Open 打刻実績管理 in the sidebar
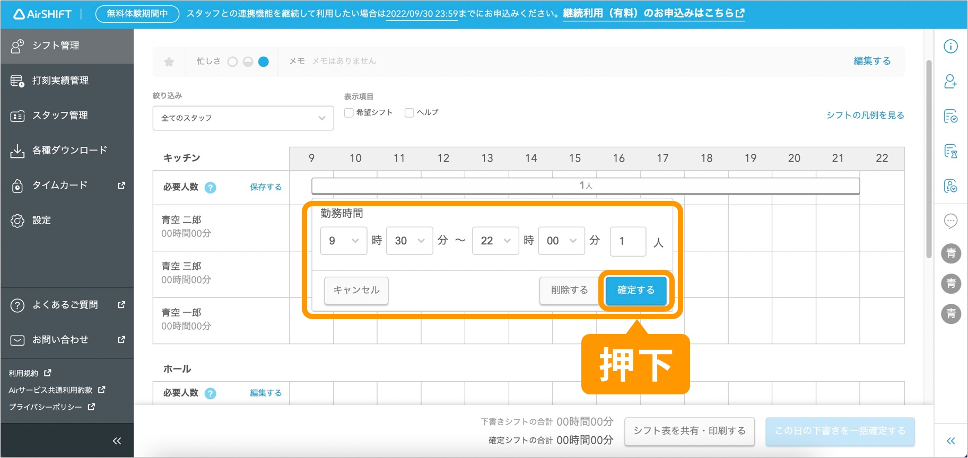The width and height of the screenshot is (968, 458). point(67,81)
